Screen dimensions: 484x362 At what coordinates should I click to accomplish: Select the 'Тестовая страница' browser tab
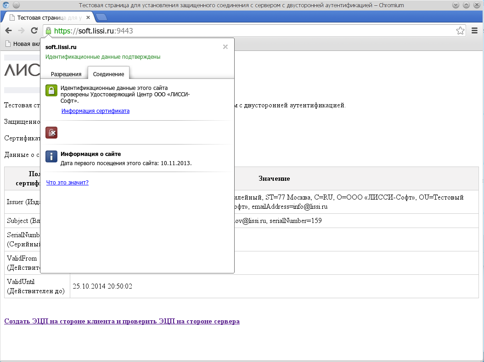tap(46, 18)
